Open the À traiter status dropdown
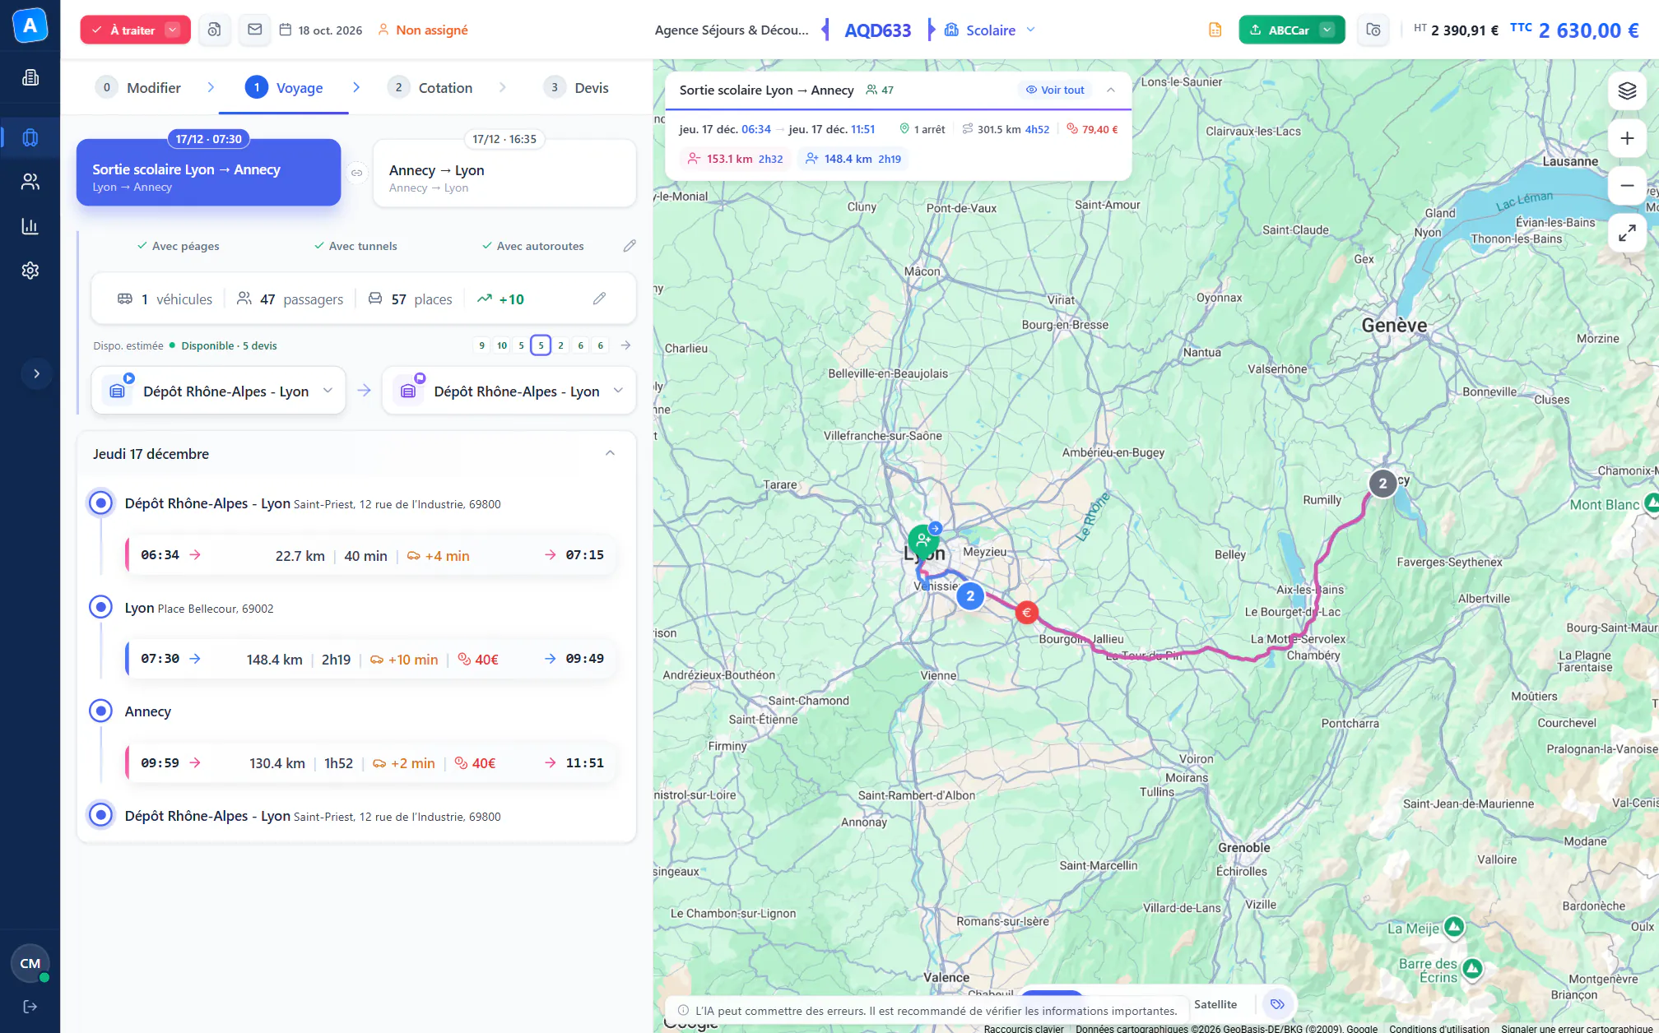1659x1033 pixels. (173, 30)
